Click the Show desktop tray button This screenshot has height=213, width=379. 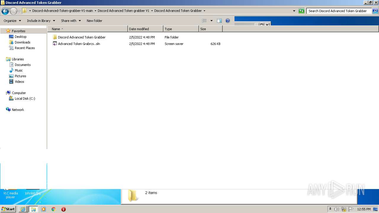[x=375, y=209]
